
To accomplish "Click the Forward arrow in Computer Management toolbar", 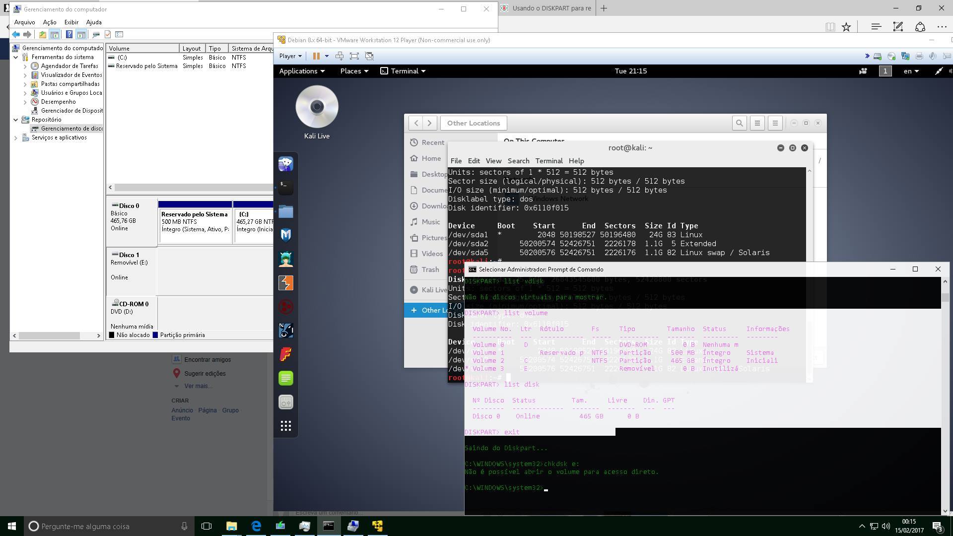I will 28,35.
